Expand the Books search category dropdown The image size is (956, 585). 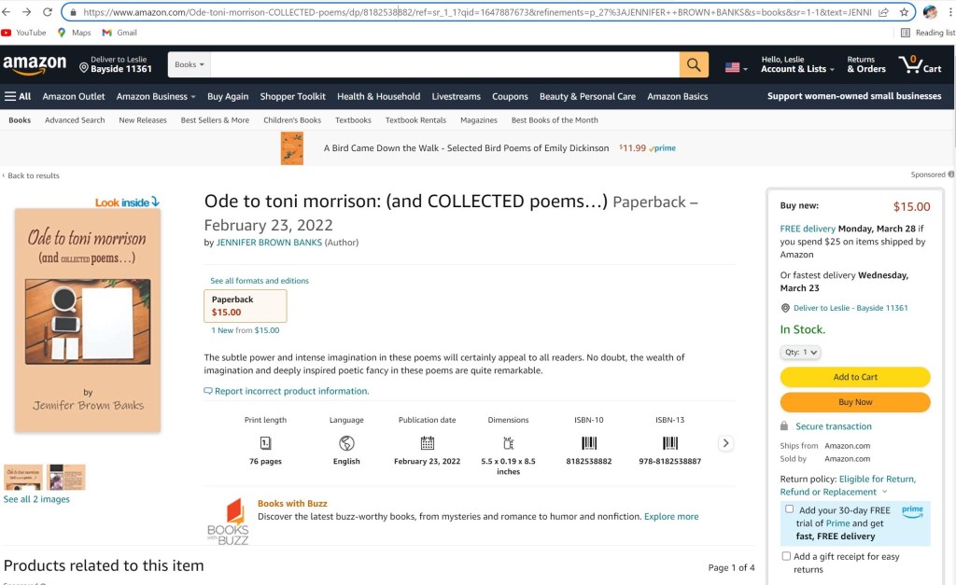click(190, 64)
